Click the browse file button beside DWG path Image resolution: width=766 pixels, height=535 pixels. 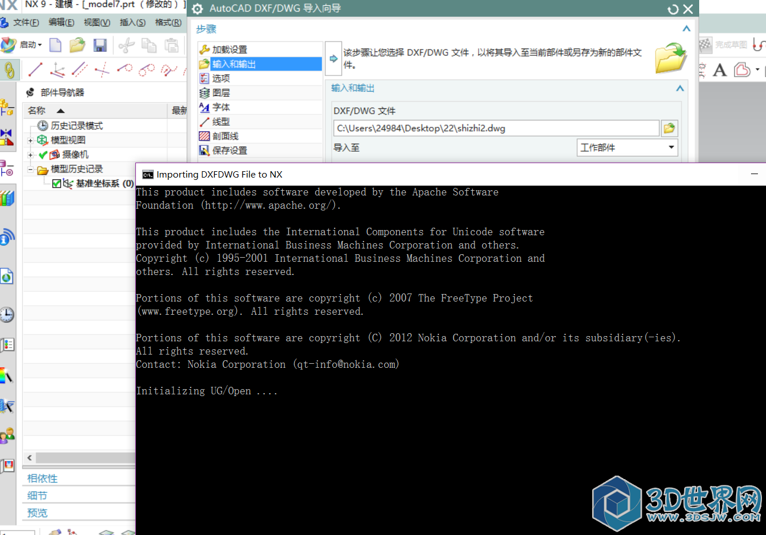(x=669, y=129)
